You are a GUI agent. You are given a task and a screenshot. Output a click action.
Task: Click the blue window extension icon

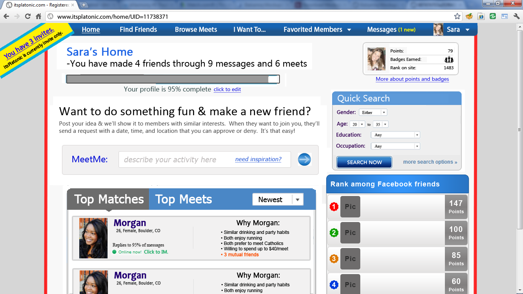505,16
